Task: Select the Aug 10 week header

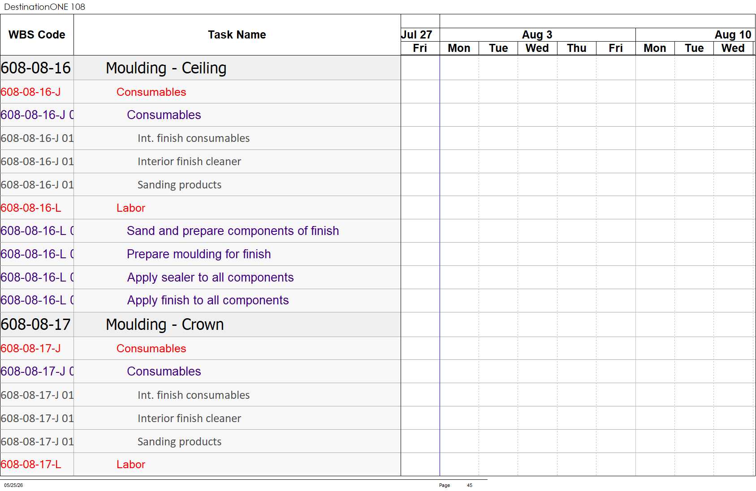Action: (x=733, y=35)
